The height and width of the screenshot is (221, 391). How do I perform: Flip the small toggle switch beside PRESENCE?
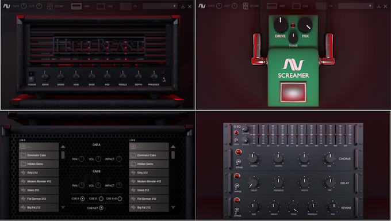164,79
